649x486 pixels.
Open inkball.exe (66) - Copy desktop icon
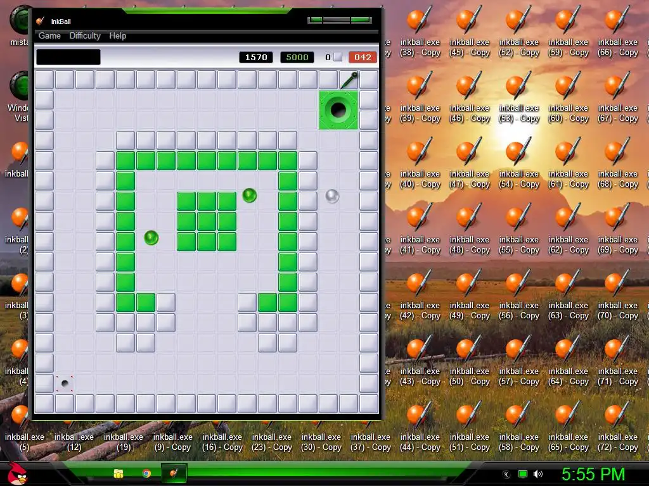click(x=617, y=32)
